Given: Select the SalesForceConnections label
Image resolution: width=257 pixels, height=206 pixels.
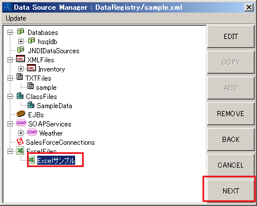Looking at the screenshot, I should pyautogui.click(x=60, y=142).
